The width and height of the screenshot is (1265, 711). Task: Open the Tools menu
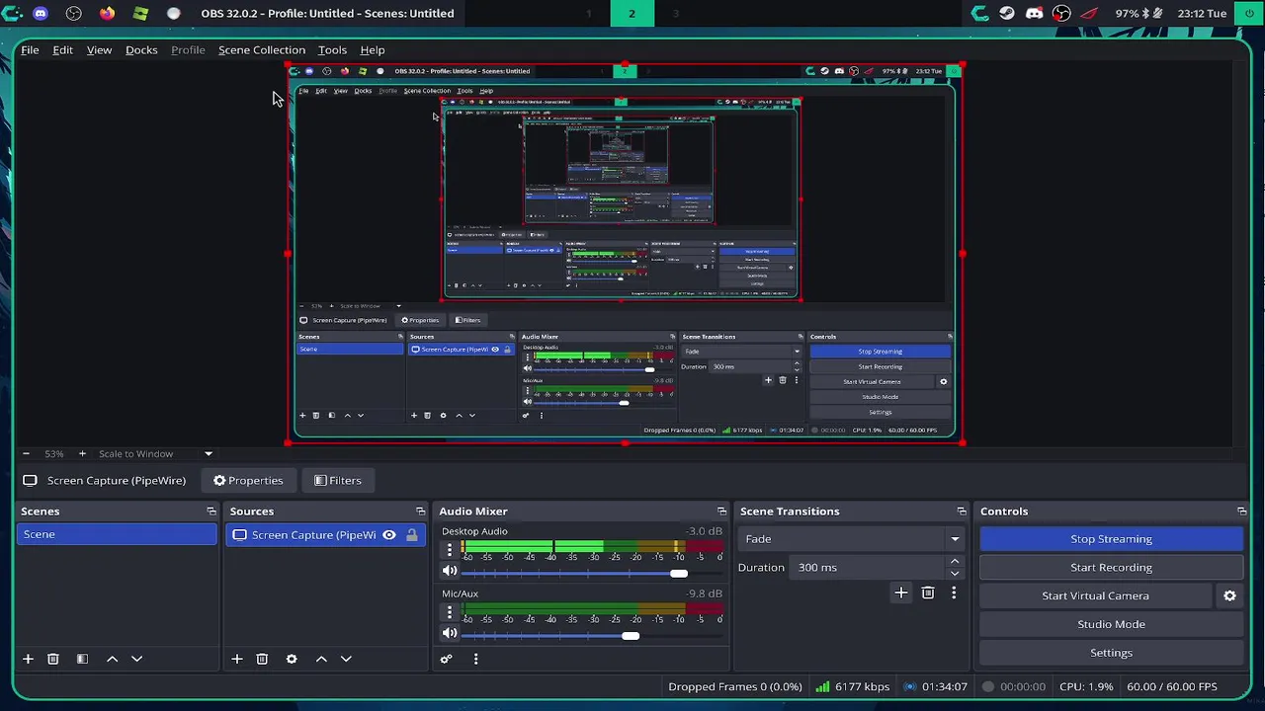[x=332, y=49]
